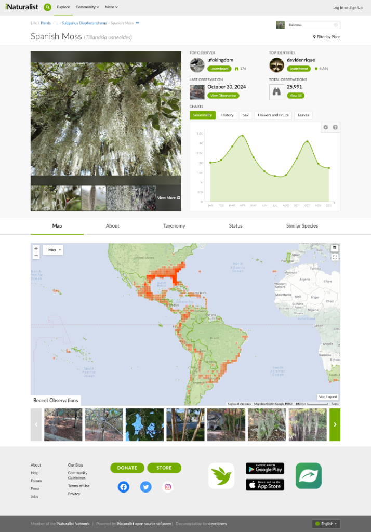Open the Twitter icon
371x532 pixels.
[145, 487]
